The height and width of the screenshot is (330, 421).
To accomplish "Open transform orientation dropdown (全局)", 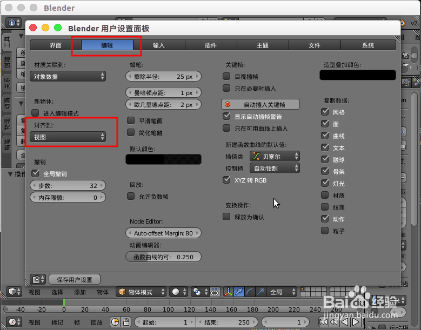I will (282, 292).
